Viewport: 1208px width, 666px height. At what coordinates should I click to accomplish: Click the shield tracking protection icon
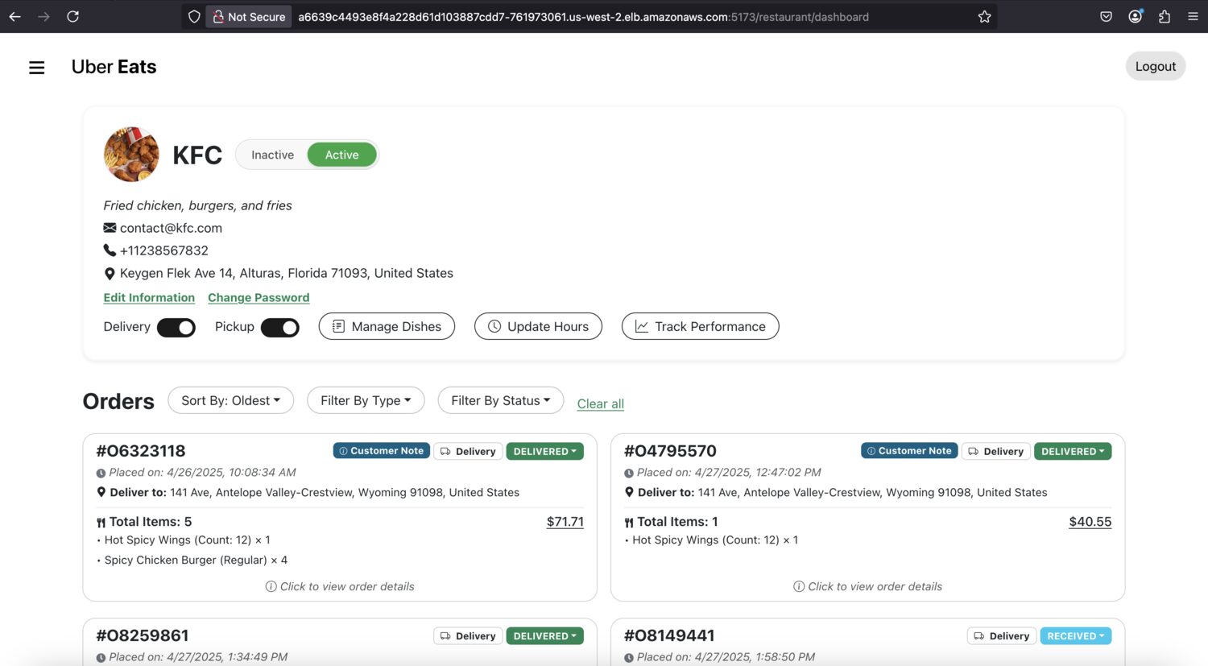point(194,16)
